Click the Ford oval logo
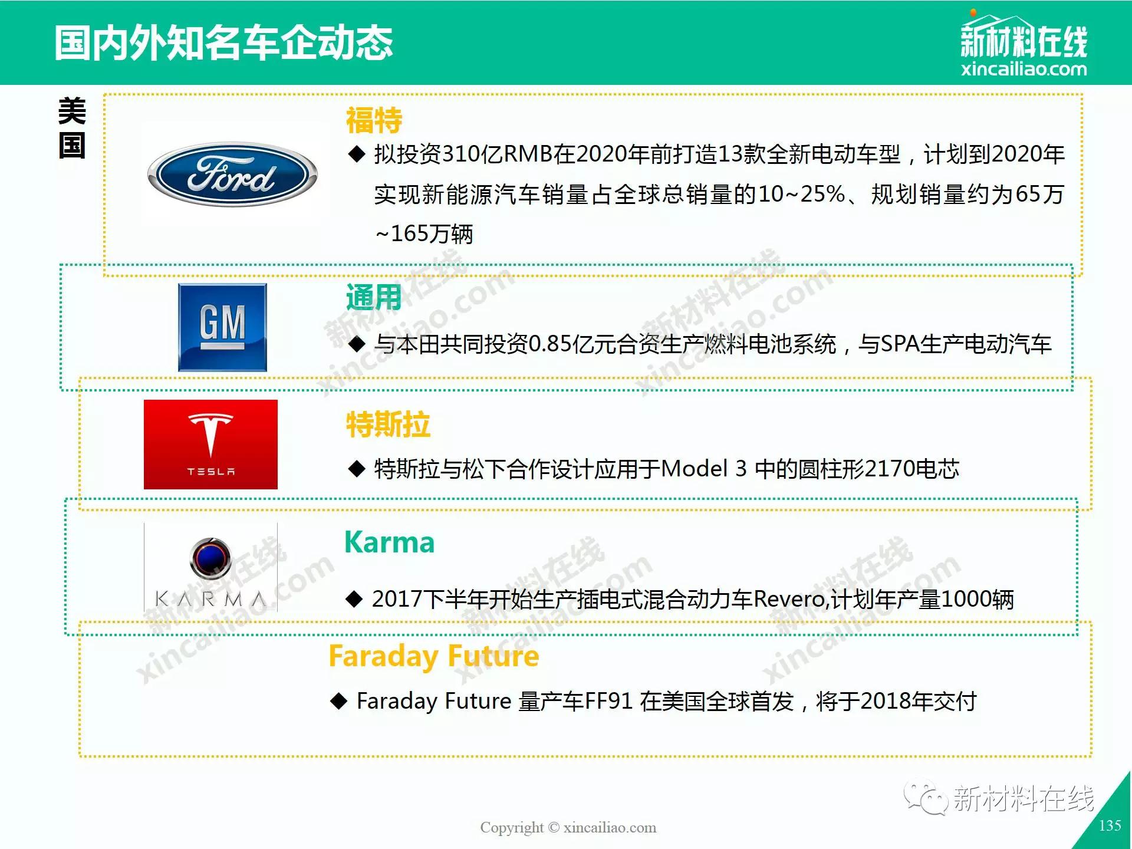 click(x=232, y=175)
